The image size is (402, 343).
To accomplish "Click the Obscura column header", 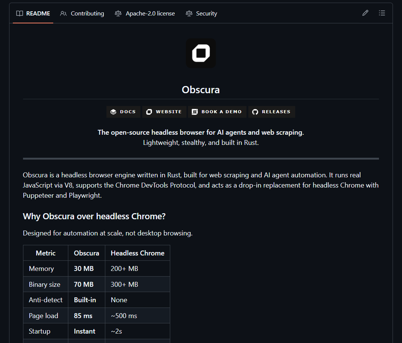I will pos(86,253).
